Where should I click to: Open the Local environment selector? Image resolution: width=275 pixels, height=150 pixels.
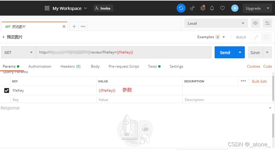216,23
